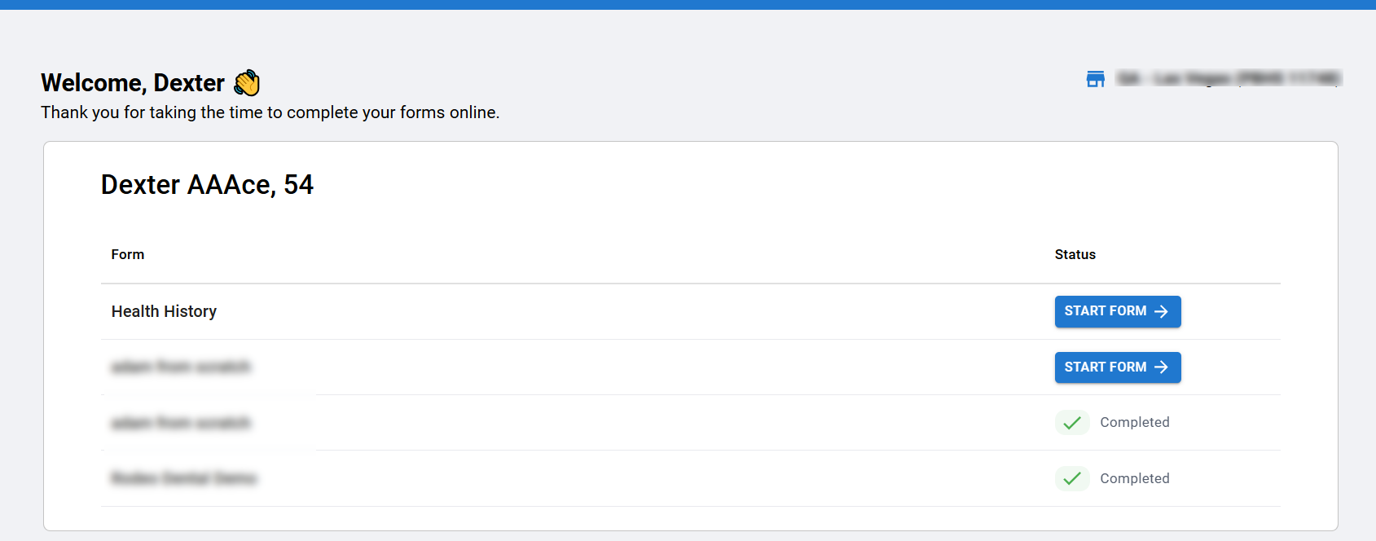
Task: Select the blurred form name in last row
Action: point(183,478)
